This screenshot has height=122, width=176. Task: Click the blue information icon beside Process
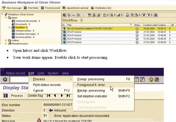[5, 96]
